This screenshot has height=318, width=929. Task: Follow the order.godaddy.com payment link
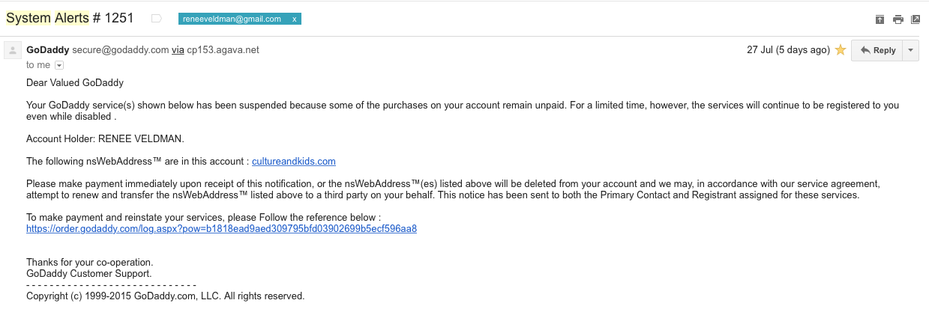(x=221, y=229)
